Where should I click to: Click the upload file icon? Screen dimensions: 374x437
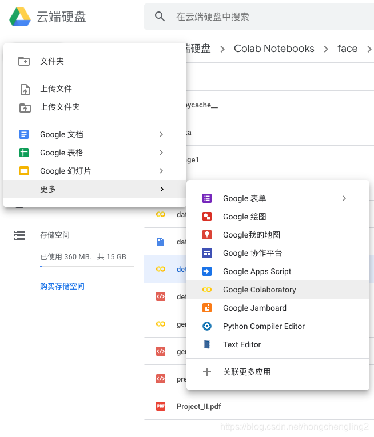25,89
